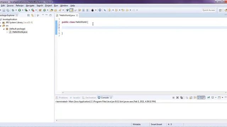Click the Debug bug icon
227x127 pixels.
coord(13,10)
